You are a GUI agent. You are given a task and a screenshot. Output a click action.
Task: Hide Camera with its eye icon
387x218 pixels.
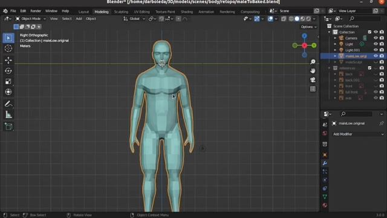(376, 38)
